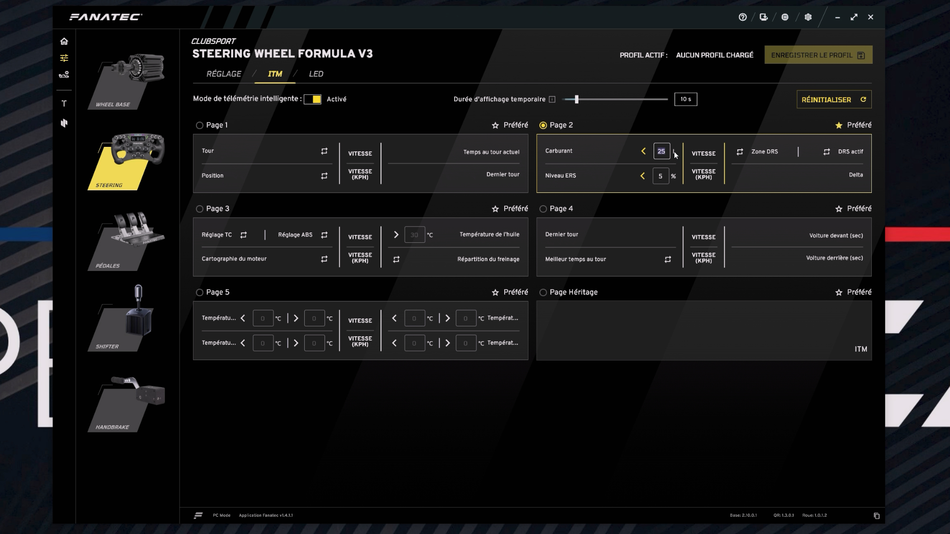Adjust the Durée d'affichage temporaire slider
The height and width of the screenshot is (534, 950).
click(575, 99)
